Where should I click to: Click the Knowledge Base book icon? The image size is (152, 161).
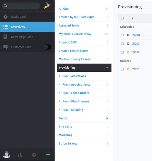[5, 37]
